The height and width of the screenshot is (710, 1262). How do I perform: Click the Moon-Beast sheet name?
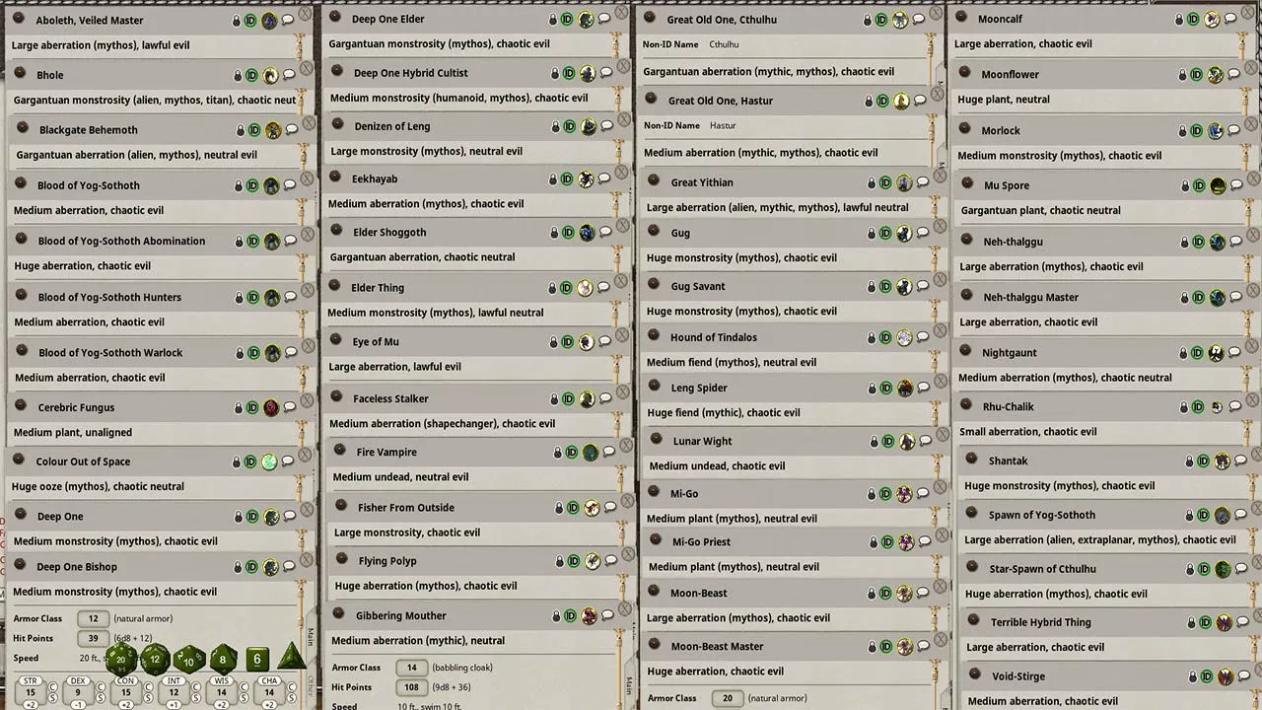pos(699,594)
